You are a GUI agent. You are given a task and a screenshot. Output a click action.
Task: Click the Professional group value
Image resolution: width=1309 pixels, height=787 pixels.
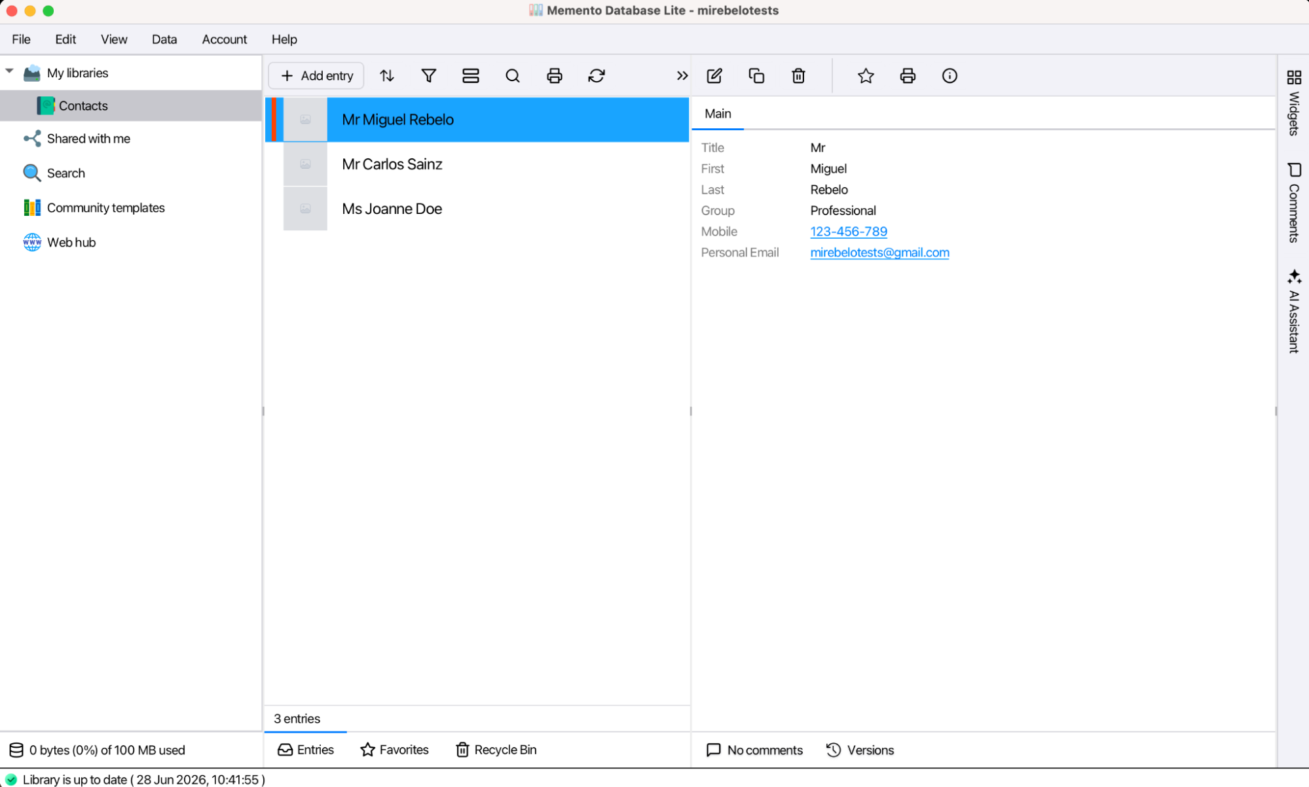pos(843,211)
